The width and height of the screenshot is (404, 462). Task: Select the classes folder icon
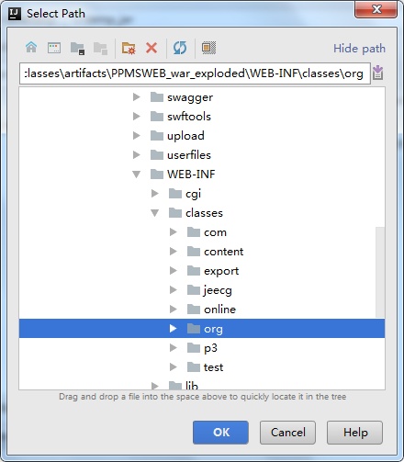(x=175, y=213)
